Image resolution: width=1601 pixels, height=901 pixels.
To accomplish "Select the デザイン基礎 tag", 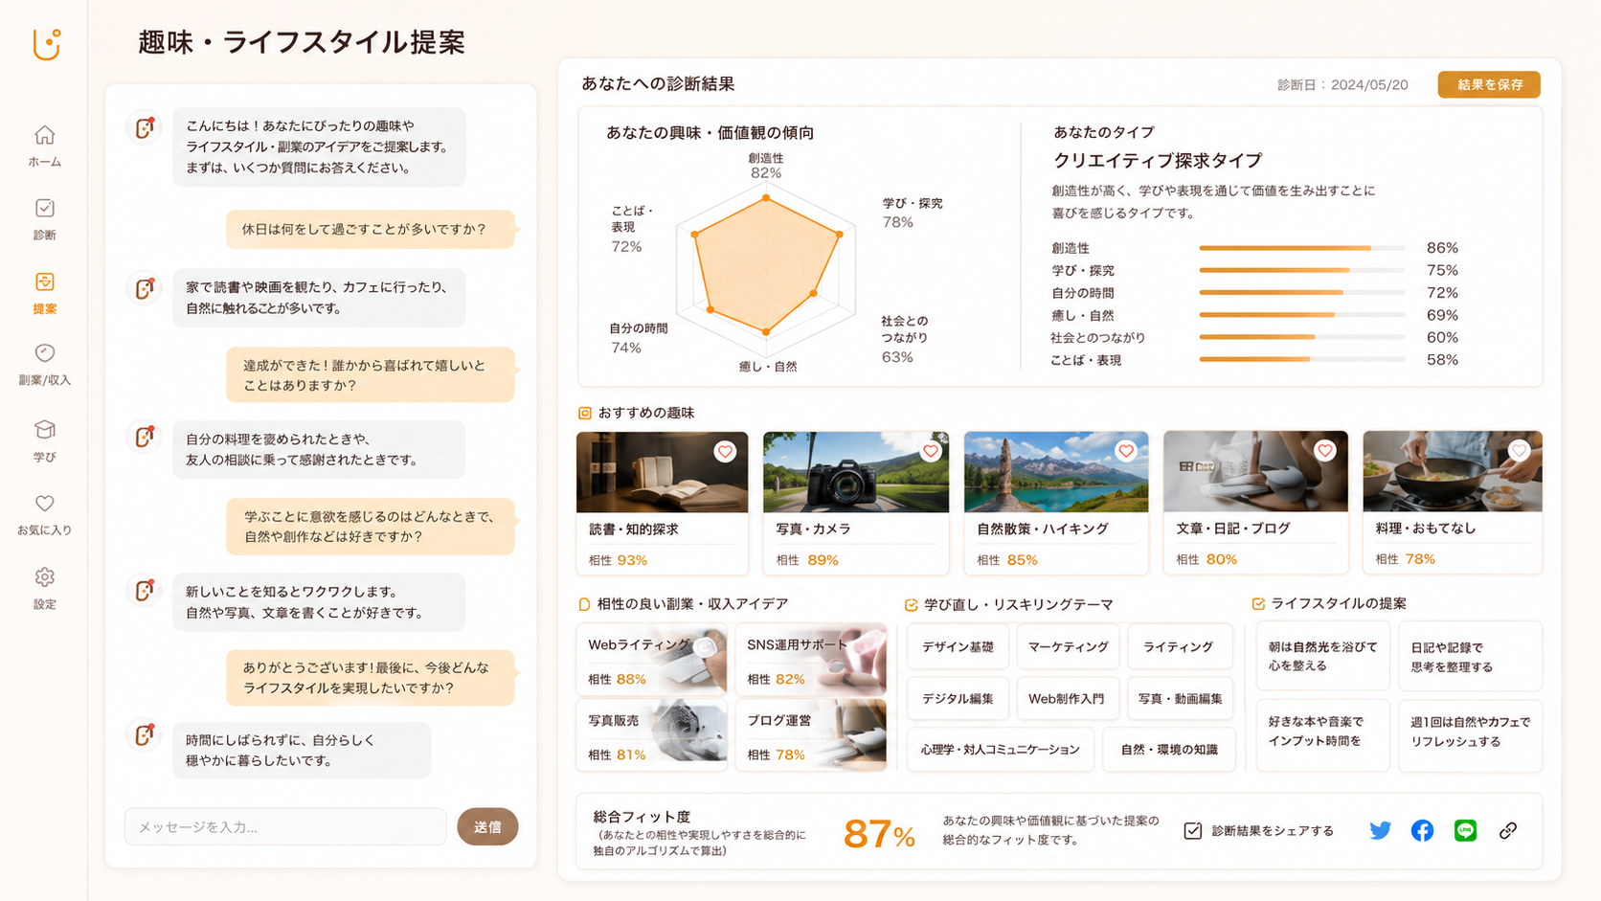I will (958, 646).
